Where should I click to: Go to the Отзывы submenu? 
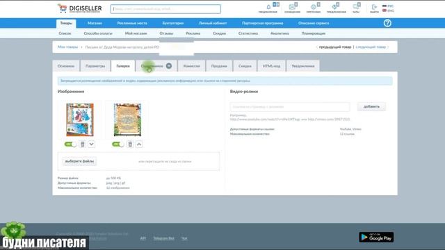(166, 33)
